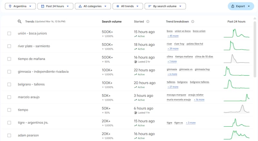This screenshot has width=258, height=141.
Task: Click the Lasted 1 hr clock icon for tiempo
Action: [135, 113]
